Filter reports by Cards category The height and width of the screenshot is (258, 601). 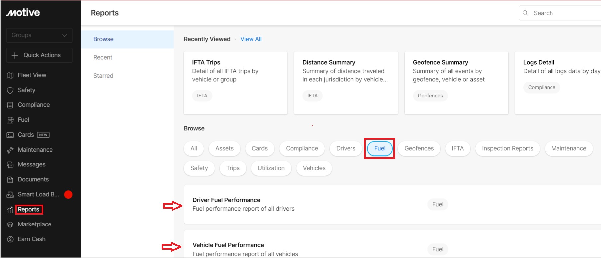(260, 149)
